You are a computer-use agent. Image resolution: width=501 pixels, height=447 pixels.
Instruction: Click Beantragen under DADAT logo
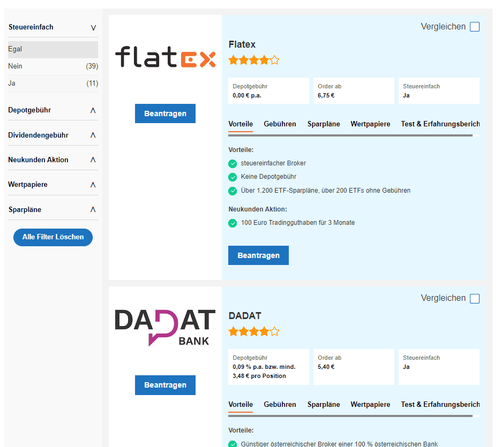[165, 385]
